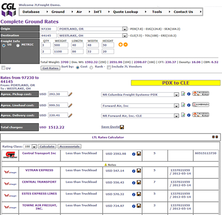Open Central Transport Inc carrier link
This screenshot has width=222, height=215.
39,153
